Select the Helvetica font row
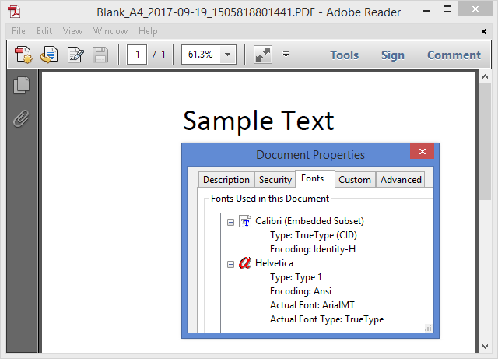The height and width of the screenshot is (359, 498). point(274,263)
